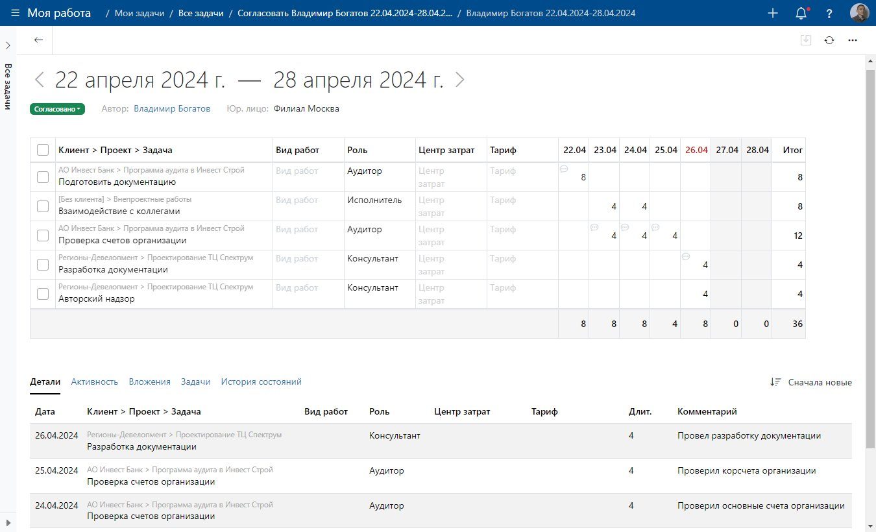Image resolution: width=876 pixels, height=532 pixels.
Task: Open the help question mark icon
Action: click(x=829, y=13)
